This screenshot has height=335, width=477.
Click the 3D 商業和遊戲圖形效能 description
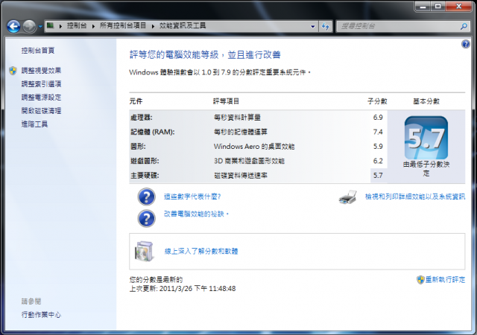coord(249,161)
